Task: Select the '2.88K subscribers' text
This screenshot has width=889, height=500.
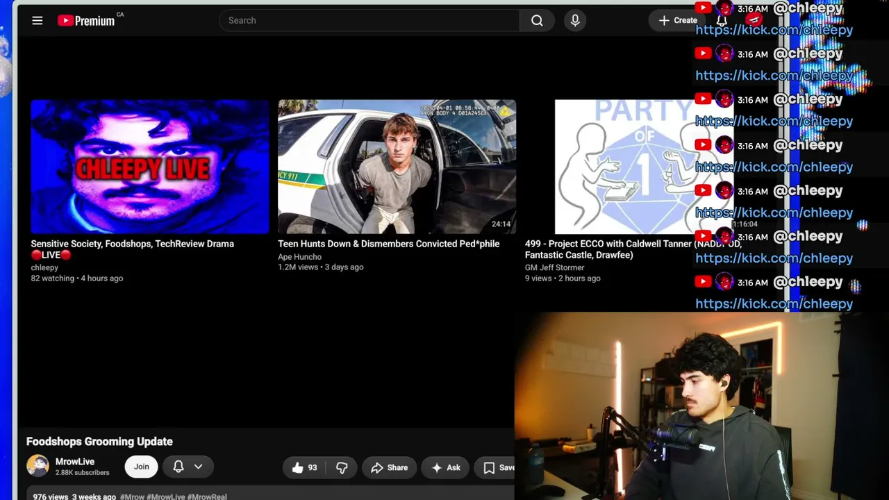Action: 82,473
